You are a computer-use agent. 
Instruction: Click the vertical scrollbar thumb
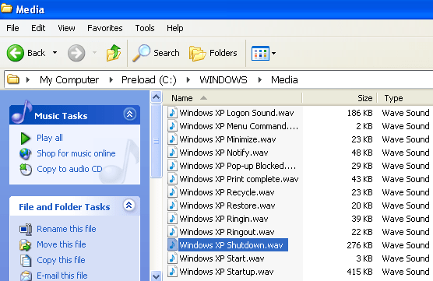coord(156,141)
